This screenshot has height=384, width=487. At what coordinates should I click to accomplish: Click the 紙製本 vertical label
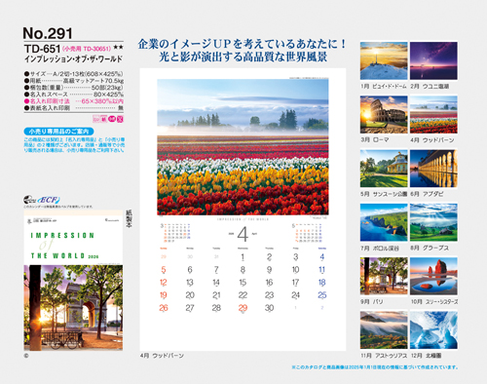129,218
